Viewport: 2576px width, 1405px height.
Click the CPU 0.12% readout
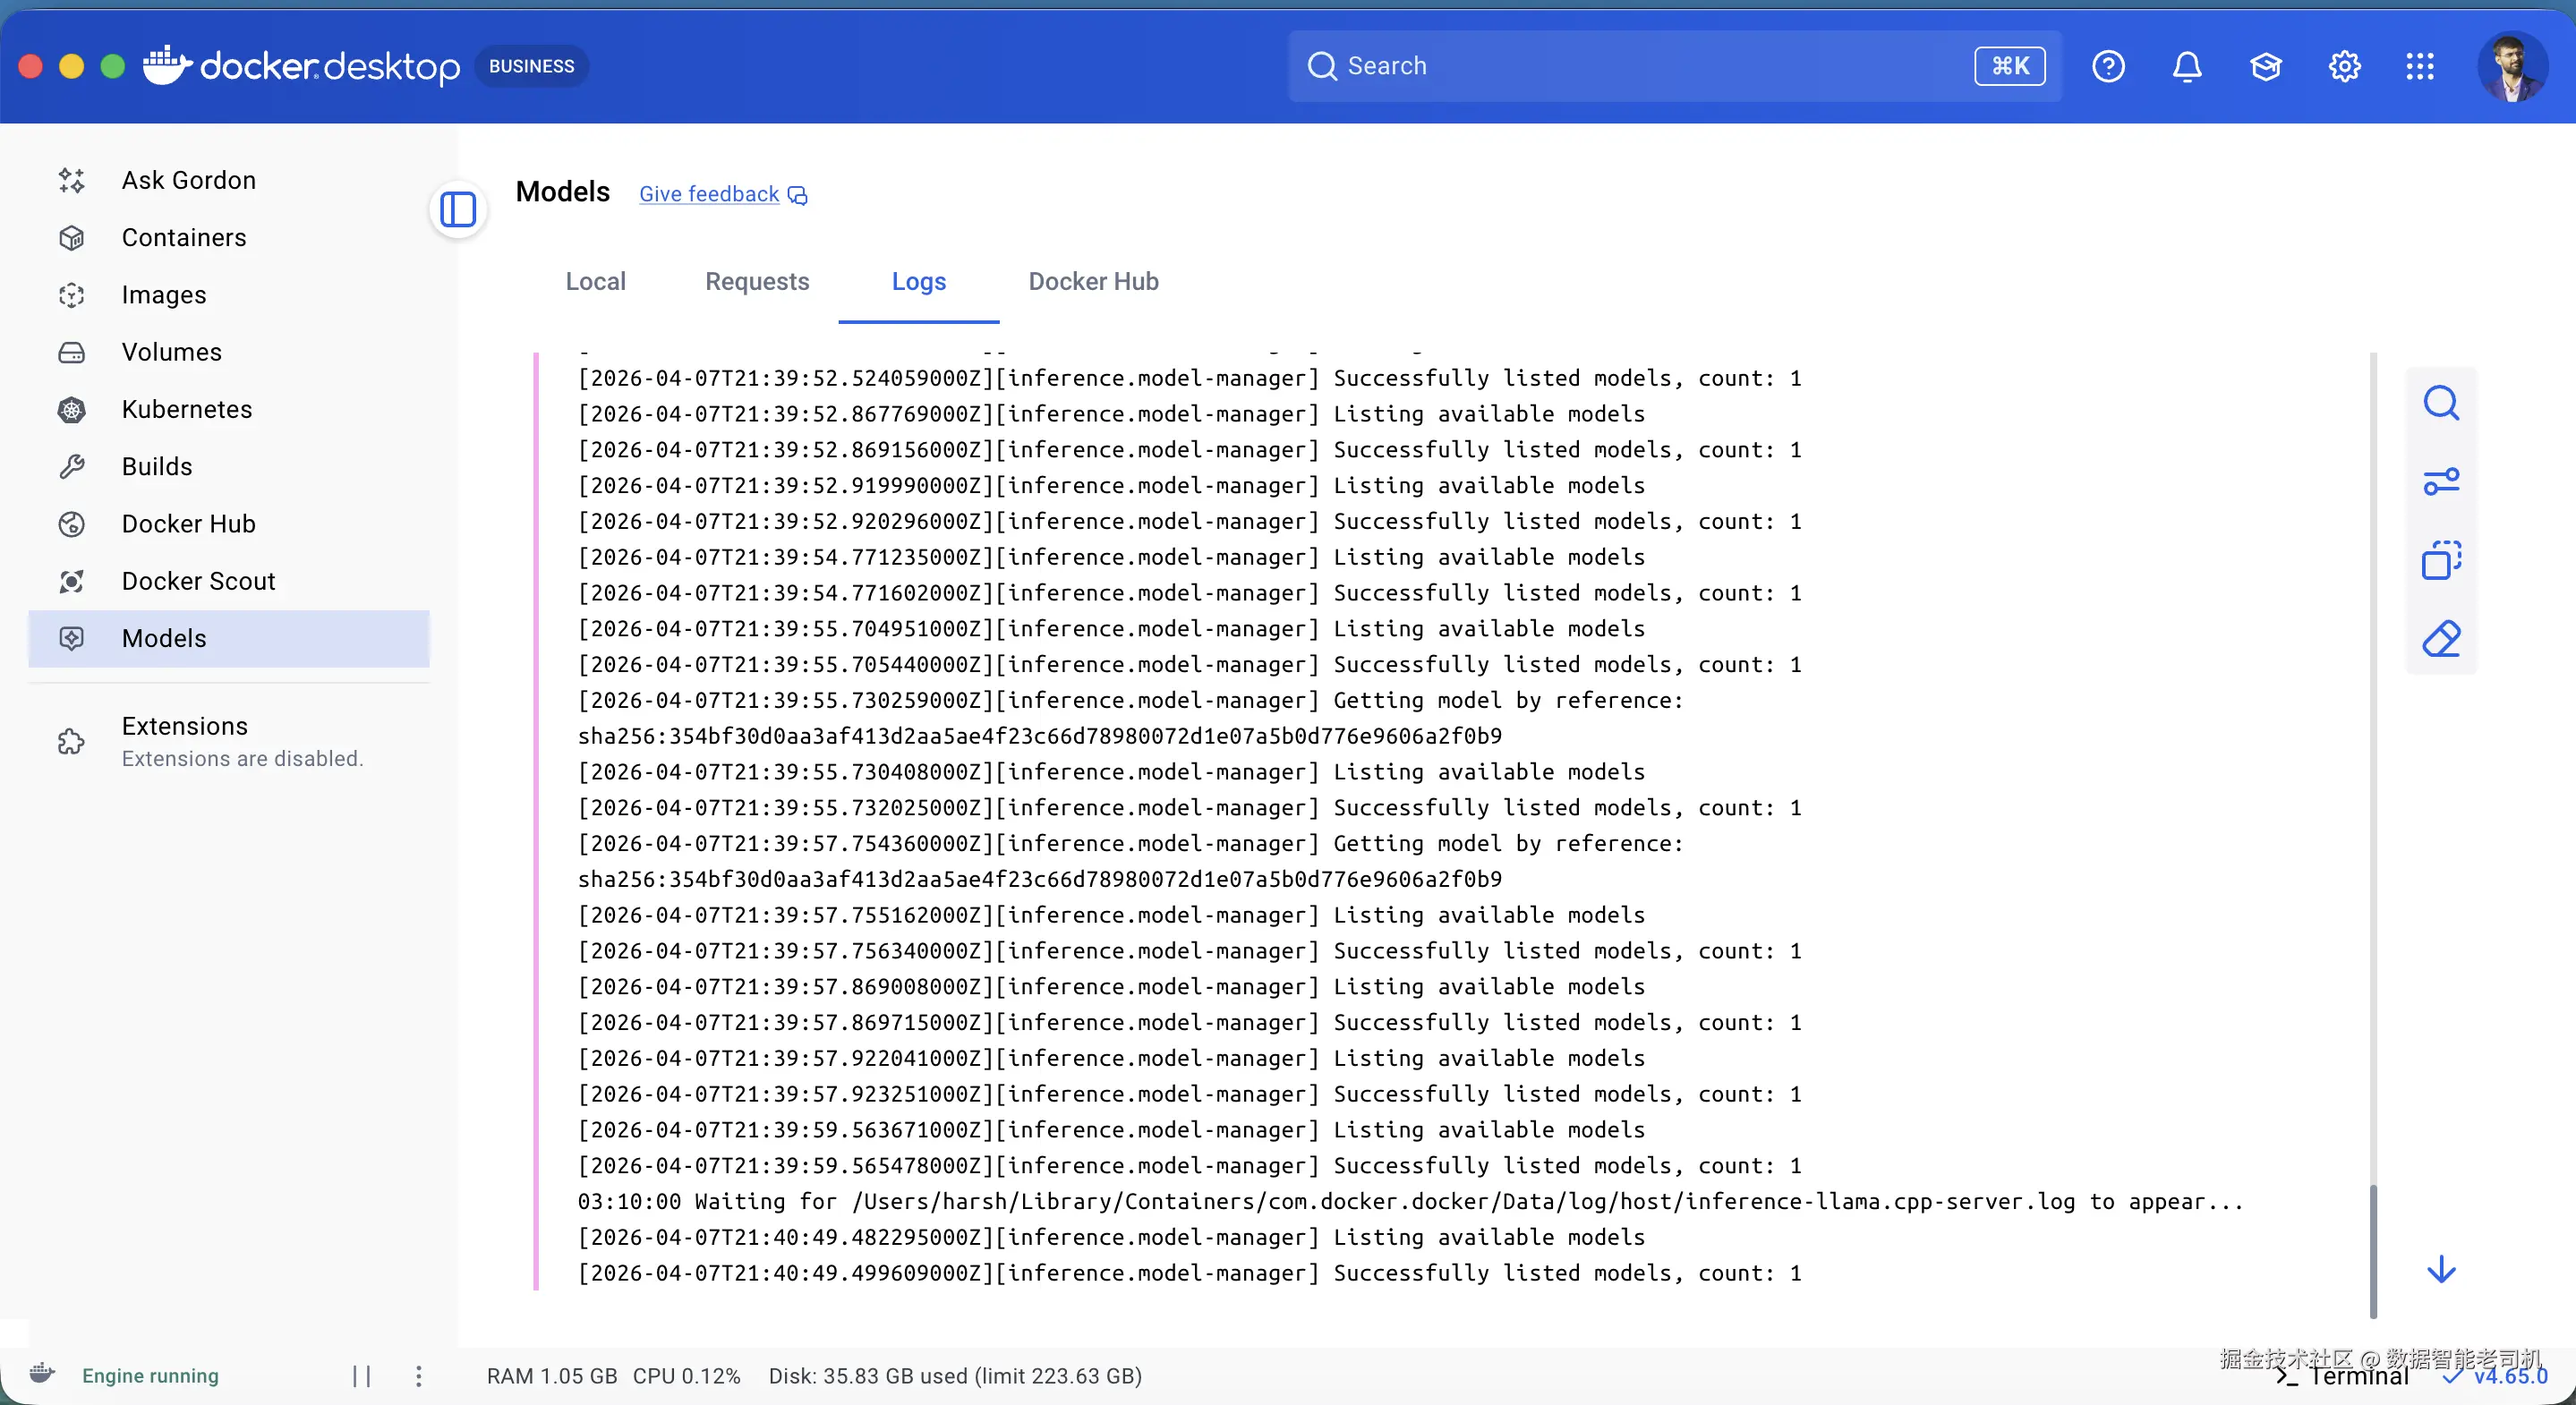pos(687,1376)
